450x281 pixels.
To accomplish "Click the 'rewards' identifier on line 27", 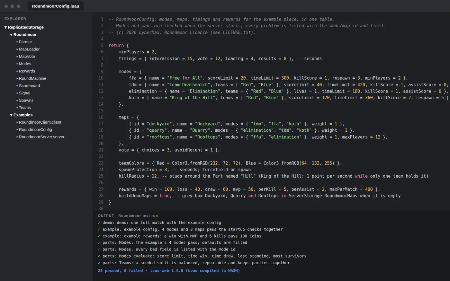I will click(x=128, y=189).
